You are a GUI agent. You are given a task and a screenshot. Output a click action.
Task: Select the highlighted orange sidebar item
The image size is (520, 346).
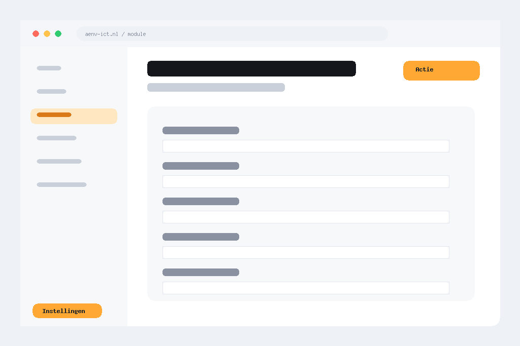click(x=74, y=116)
